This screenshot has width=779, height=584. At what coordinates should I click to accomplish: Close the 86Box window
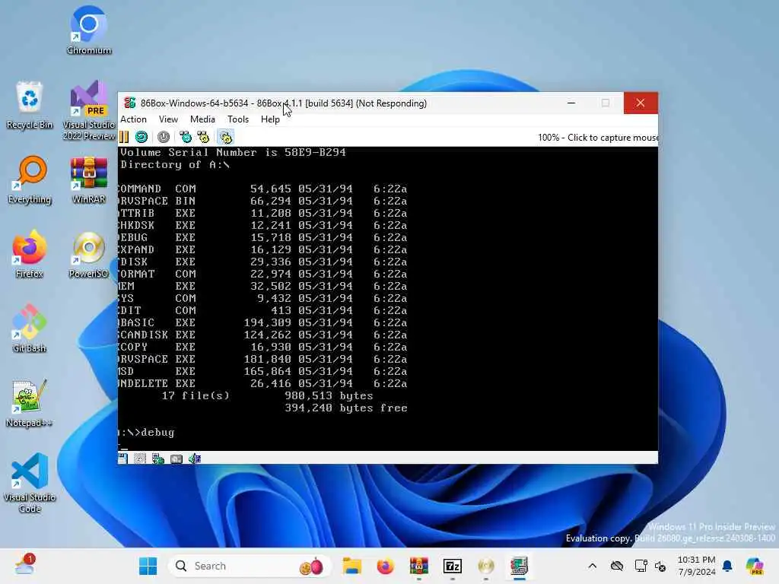coord(641,103)
